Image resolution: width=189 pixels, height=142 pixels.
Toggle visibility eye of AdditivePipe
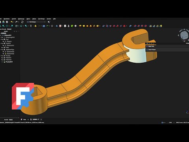pos(2,50)
